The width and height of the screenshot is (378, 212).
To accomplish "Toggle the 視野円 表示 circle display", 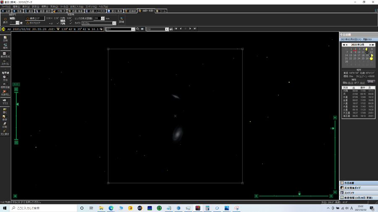I will coord(5,21).
